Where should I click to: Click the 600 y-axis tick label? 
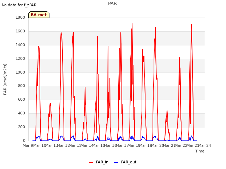click(22, 99)
